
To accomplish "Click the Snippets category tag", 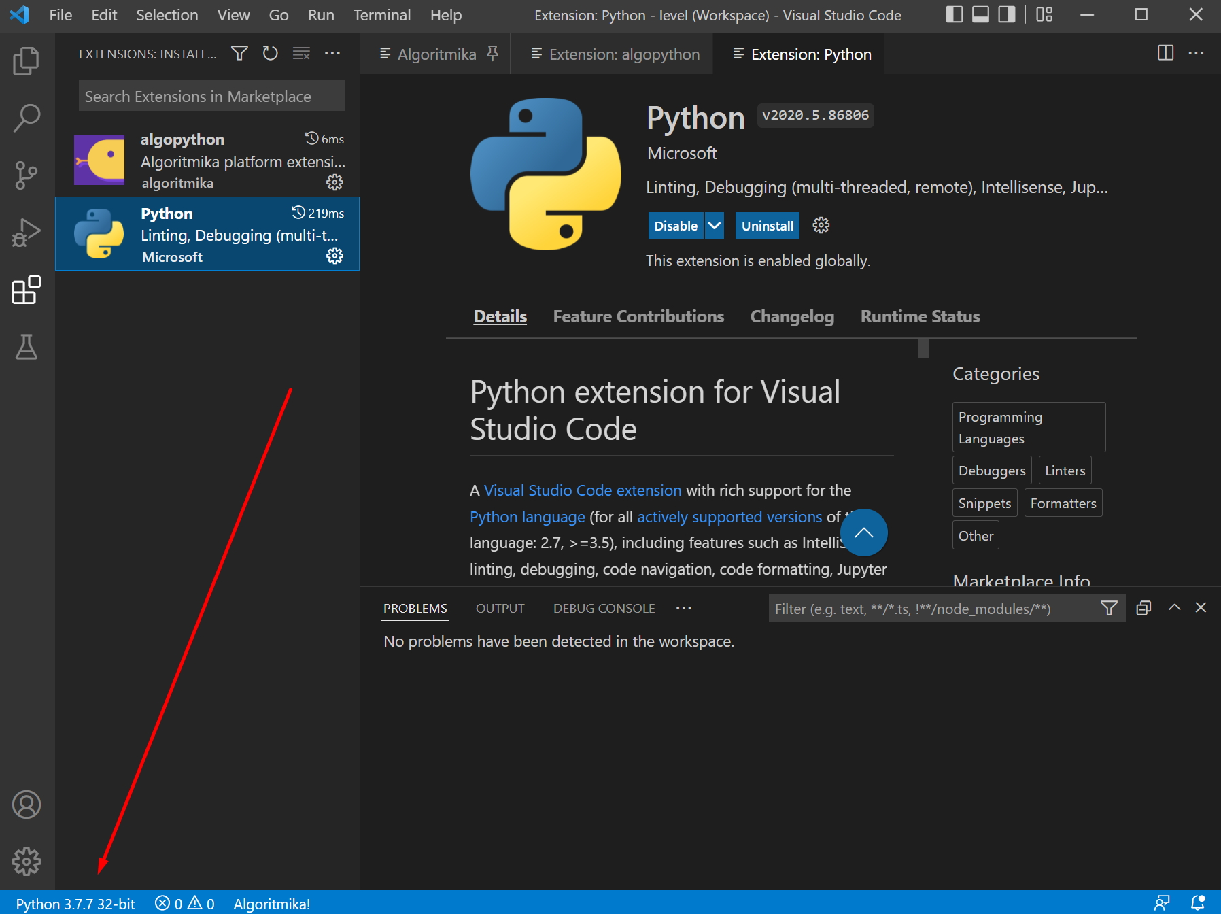I will tap(984, 503).
